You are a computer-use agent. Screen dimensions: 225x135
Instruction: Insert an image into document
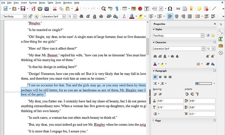point(133,9)
